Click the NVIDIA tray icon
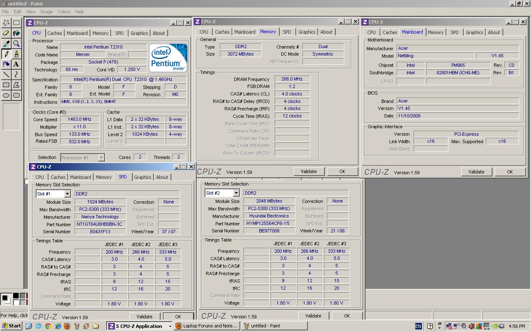 point(494,326)
